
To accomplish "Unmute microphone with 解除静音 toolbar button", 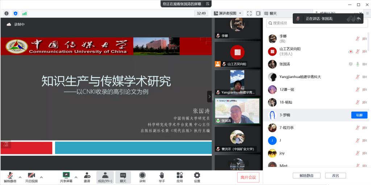I will (x=10, y=177).
